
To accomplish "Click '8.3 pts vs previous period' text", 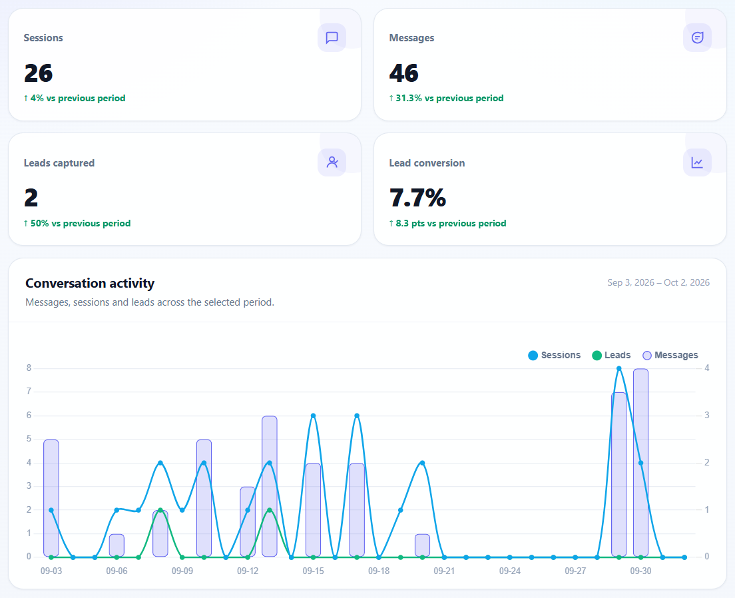I will (447, 223).
